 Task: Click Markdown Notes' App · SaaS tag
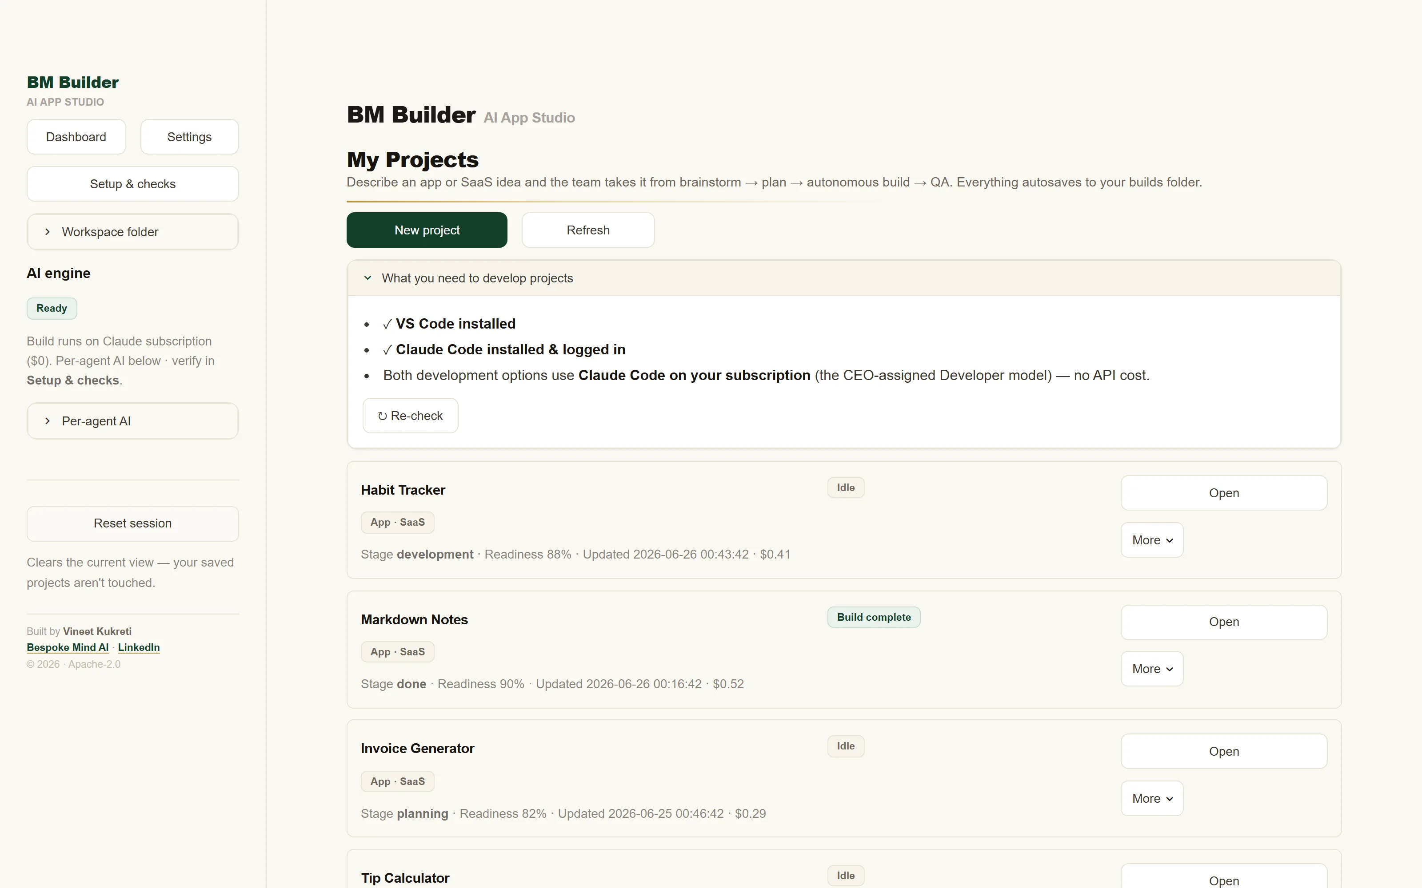(x=398, y=652)
